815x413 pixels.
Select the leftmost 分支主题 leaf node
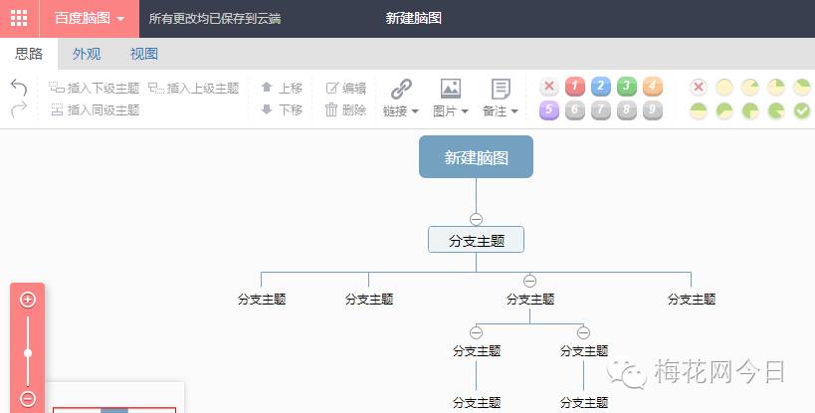[x=262, y=300]
